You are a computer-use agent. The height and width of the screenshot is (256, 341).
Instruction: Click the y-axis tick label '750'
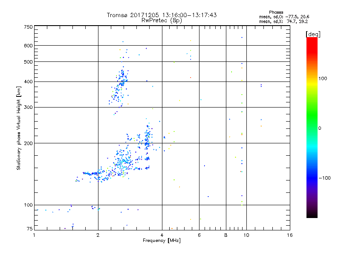[28, 27]
